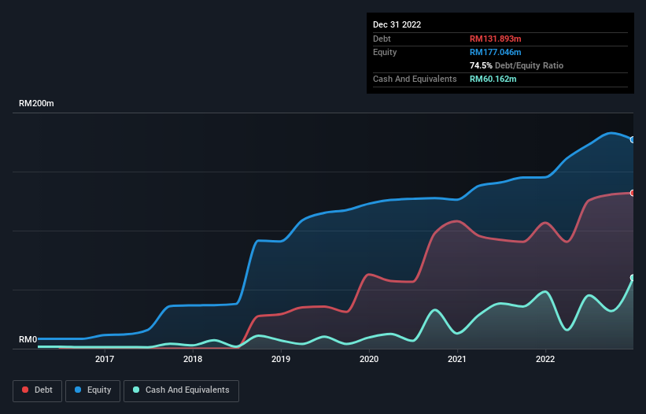Toggle the Cash And Equivalents legend button
This screenshot has height=414, width=646.
click(x=181, y=390)
